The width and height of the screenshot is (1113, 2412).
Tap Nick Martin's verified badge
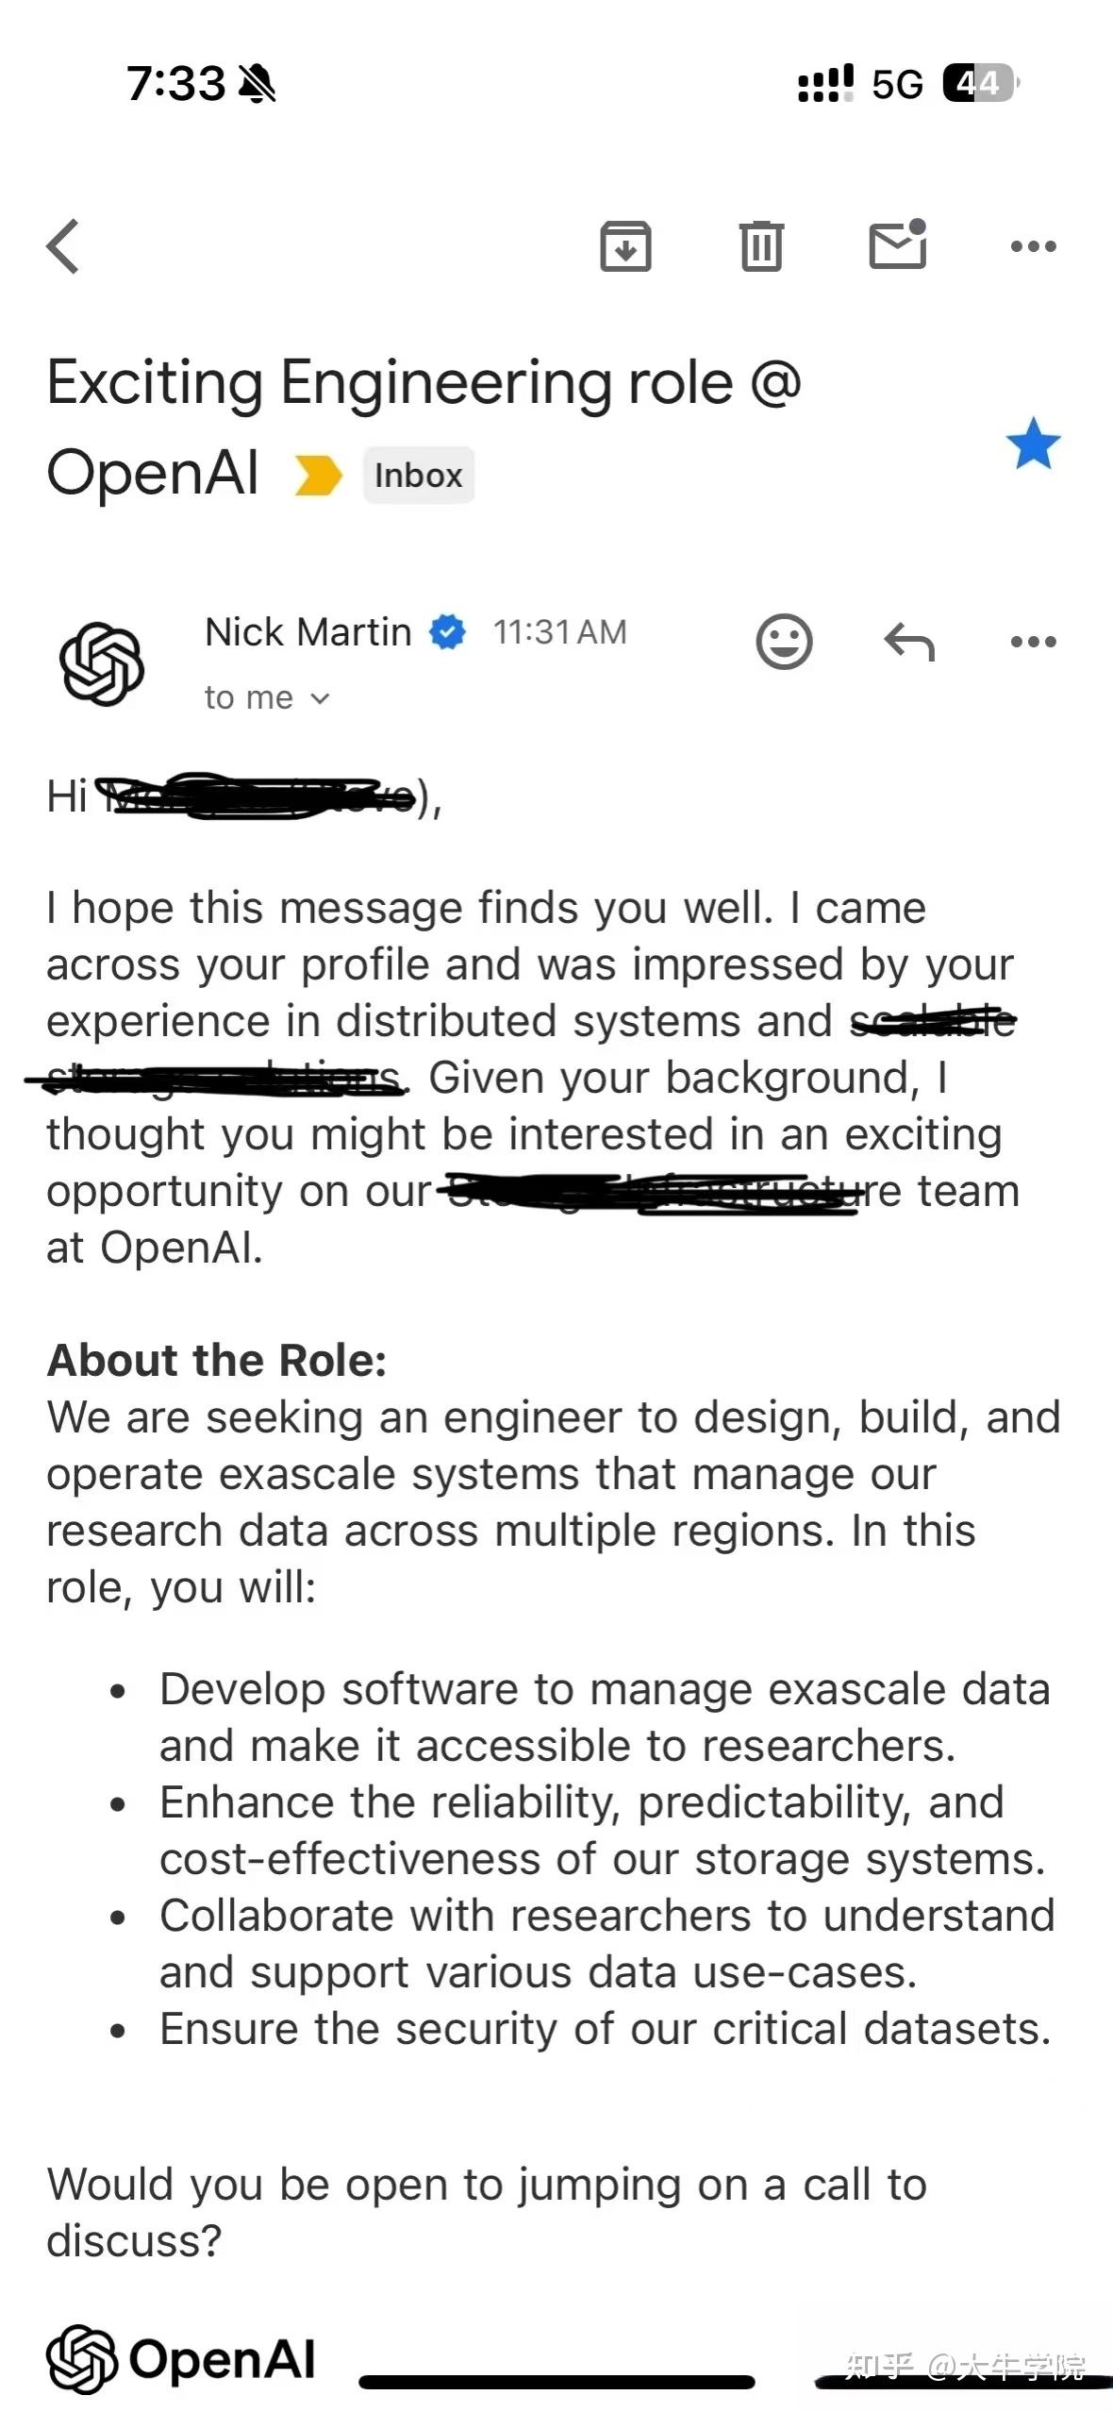[x=447, y=630]
